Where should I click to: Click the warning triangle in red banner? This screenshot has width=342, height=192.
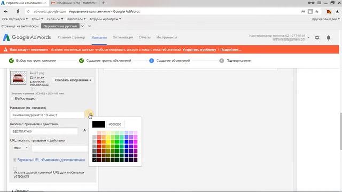tap(6, 50)
